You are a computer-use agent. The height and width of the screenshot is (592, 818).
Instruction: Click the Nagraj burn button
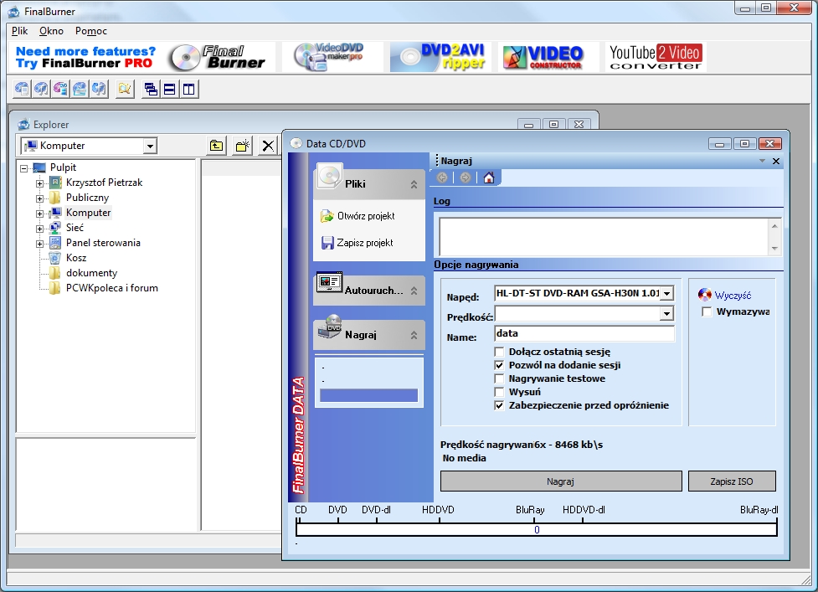(x=561, y=481)
